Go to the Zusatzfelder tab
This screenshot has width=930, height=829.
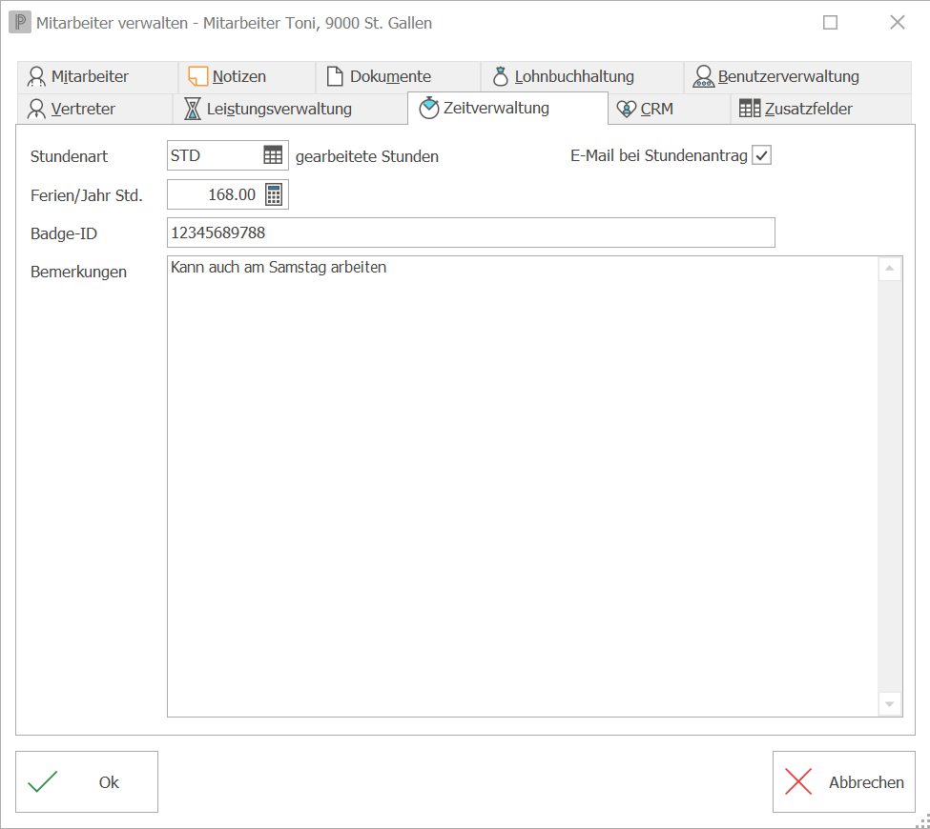point(821,109)
